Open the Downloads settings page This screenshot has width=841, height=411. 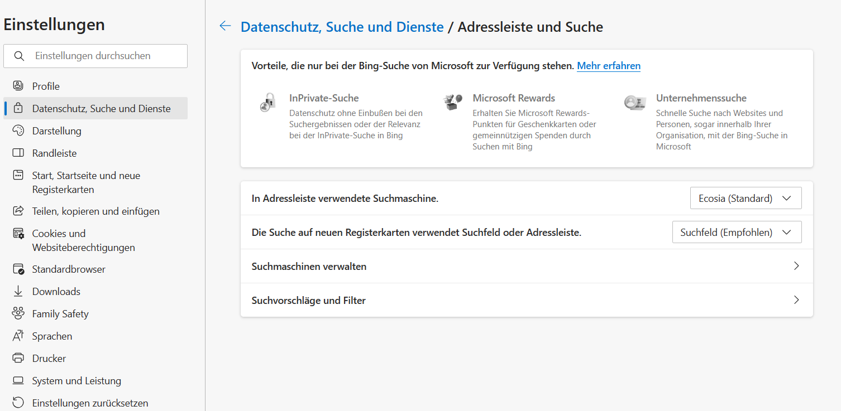click(95, 291)
